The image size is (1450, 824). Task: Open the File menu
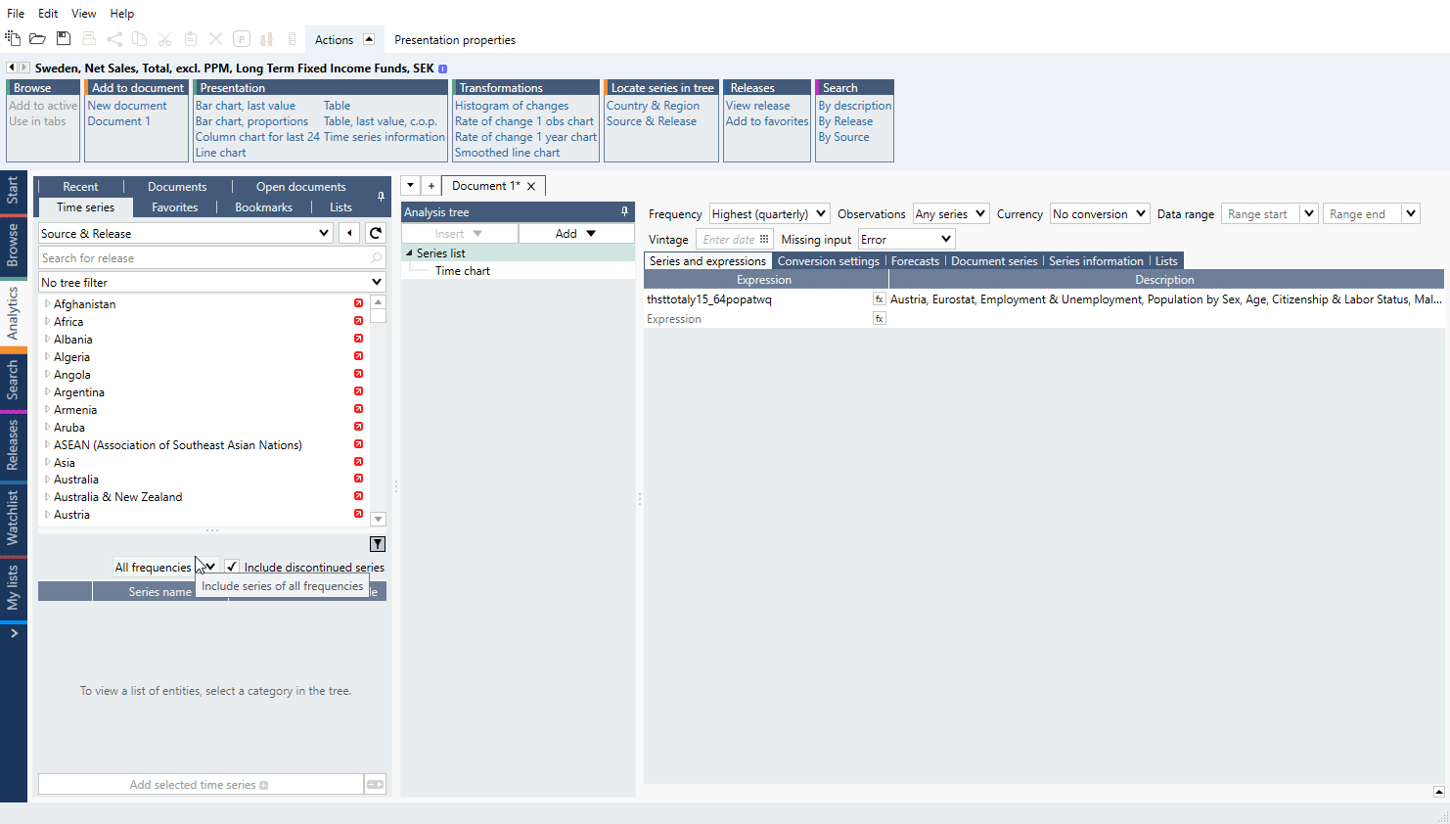pyautogui.click(x=16, y=13)
